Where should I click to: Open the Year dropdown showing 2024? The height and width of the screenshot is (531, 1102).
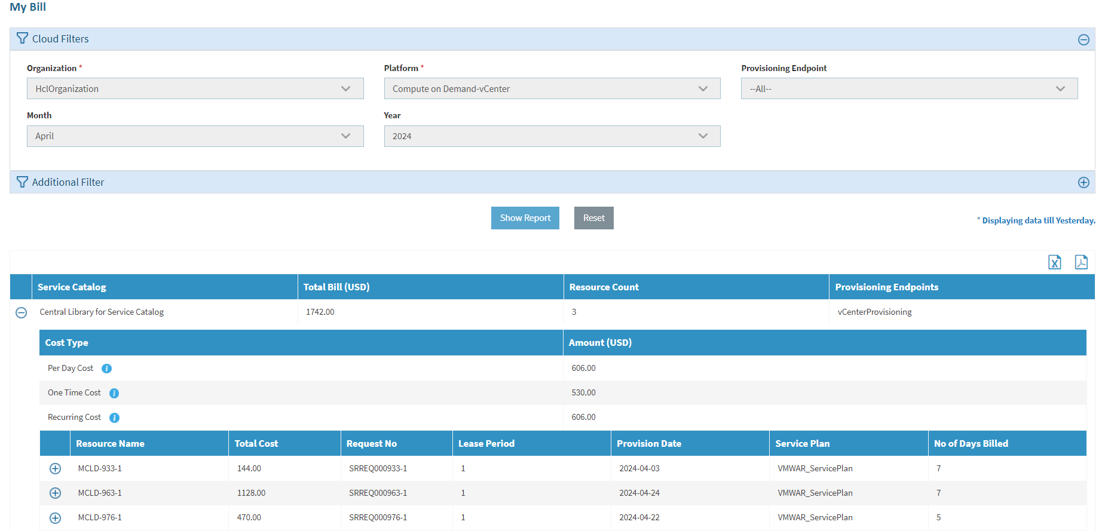[x=552, y=136]
